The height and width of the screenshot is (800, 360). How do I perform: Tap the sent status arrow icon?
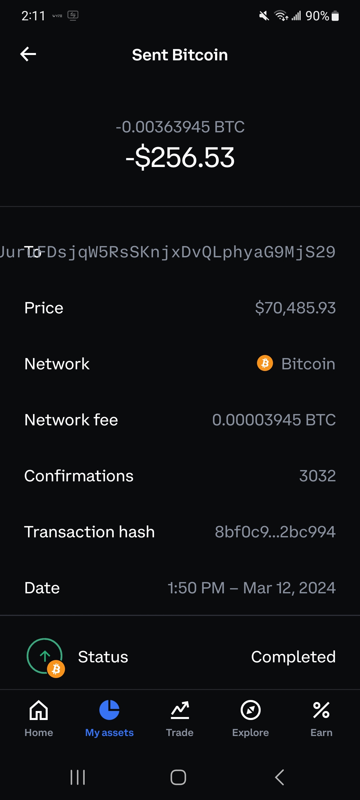45,656
